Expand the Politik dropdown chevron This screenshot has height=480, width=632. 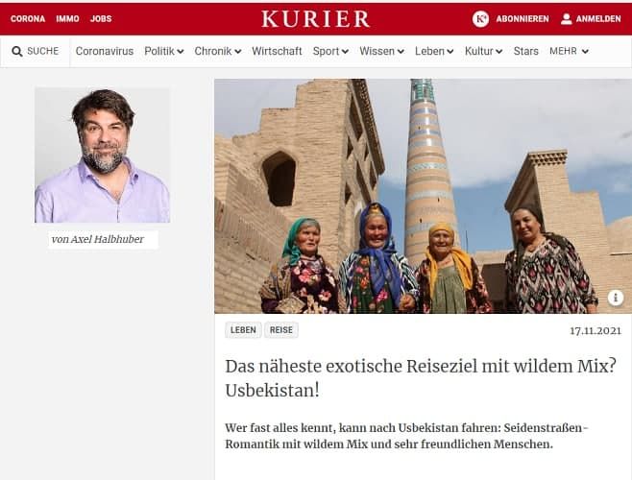click(x=181, y=52)
